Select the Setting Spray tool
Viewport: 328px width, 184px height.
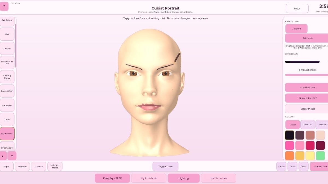(x=7, y=77)
